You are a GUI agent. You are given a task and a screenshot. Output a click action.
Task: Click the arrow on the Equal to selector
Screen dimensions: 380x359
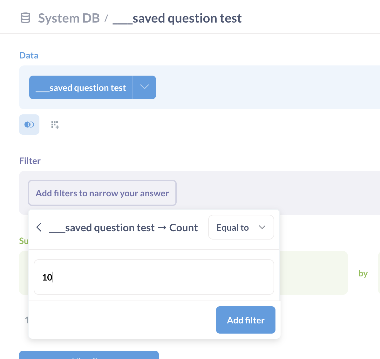pos(262,227)
